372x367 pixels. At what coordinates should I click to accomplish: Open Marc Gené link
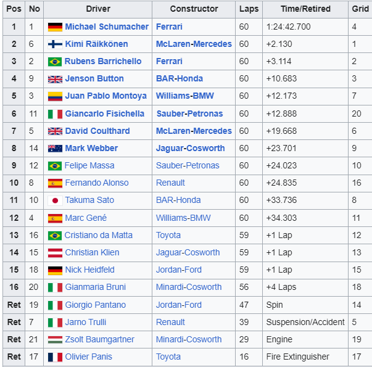[x=86, y=218]
